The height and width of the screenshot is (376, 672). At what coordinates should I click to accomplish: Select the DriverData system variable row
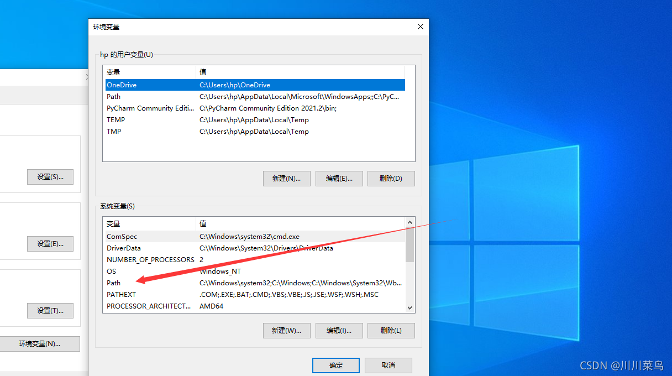click(x=255, y=248)
